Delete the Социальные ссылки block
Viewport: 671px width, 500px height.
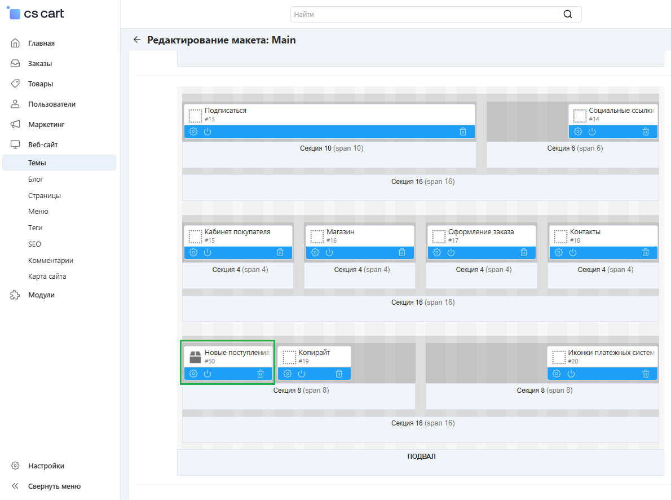click(646, 131)
